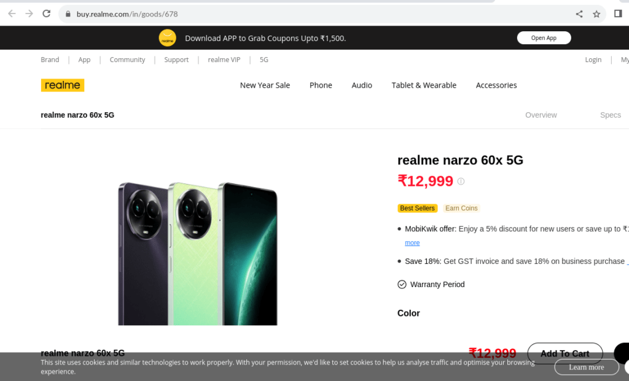Click the yellow realme app icon in banner
629x381 pixels.
click(x=167, y=38)
